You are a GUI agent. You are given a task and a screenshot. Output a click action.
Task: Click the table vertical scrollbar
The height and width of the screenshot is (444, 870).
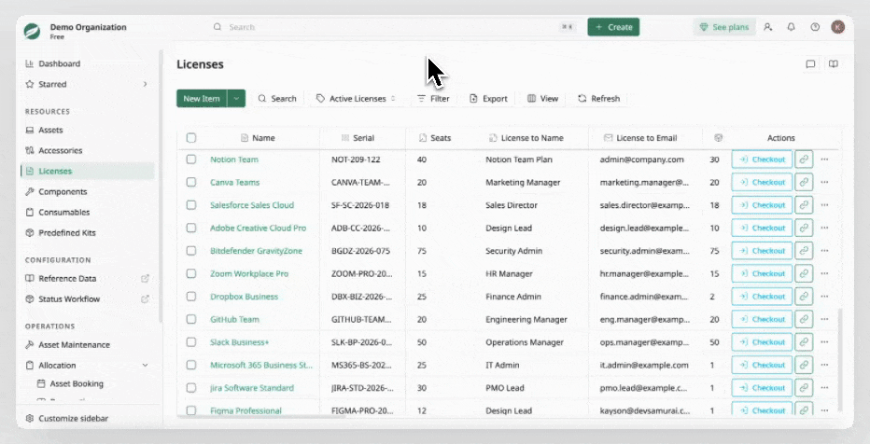(x=839, y=359)
